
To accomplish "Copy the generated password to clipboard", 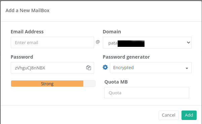I will [x=88, y=68].
